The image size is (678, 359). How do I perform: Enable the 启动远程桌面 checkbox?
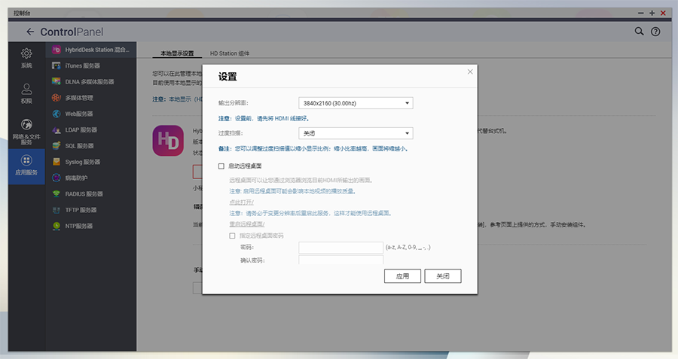tap(221, 166)
